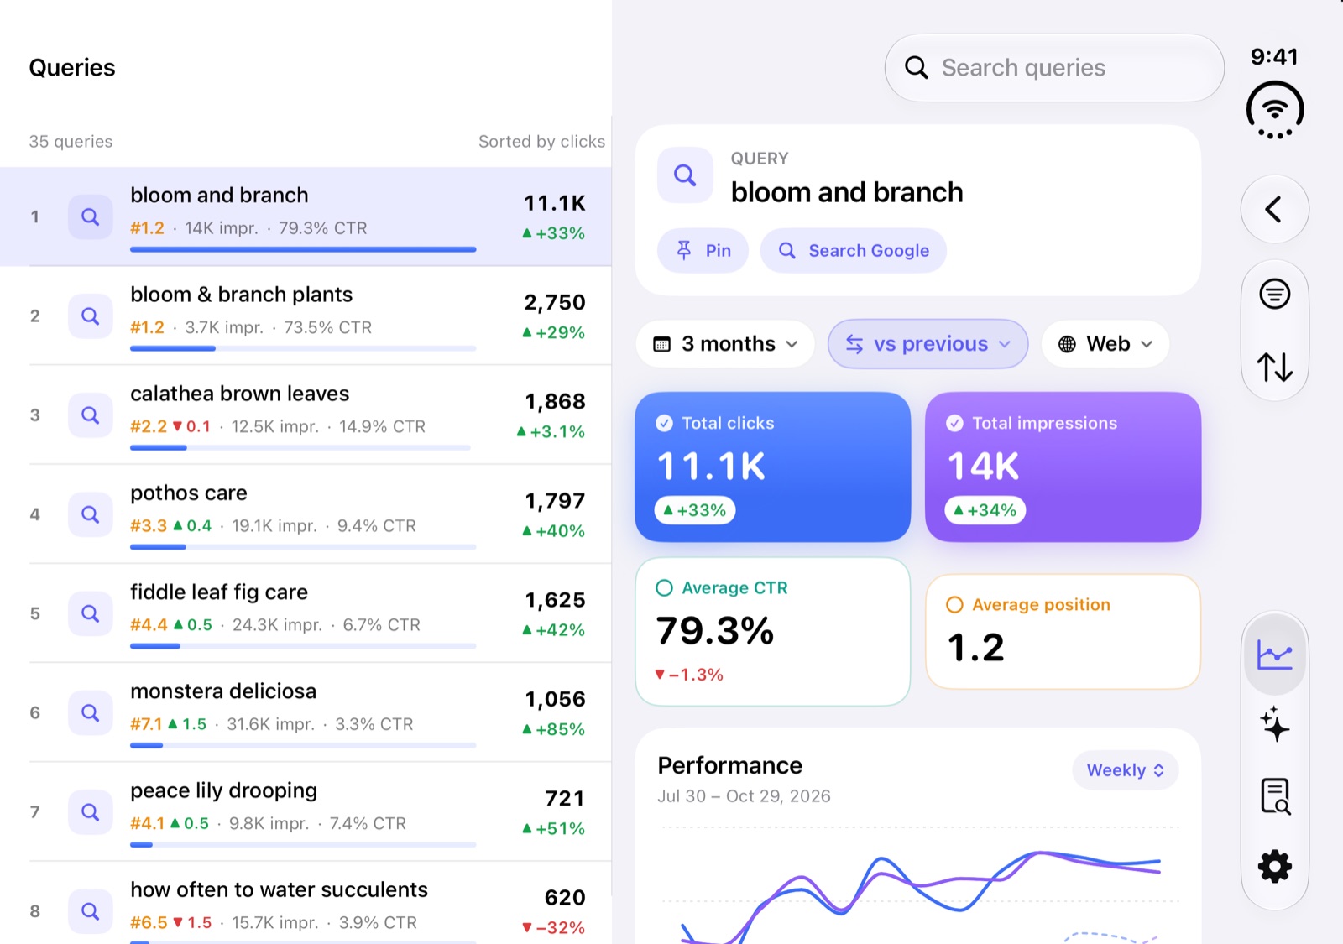Toggle the Total clicks metric card
Viewport: 1343px width, 944px height.
pos(772,467)
